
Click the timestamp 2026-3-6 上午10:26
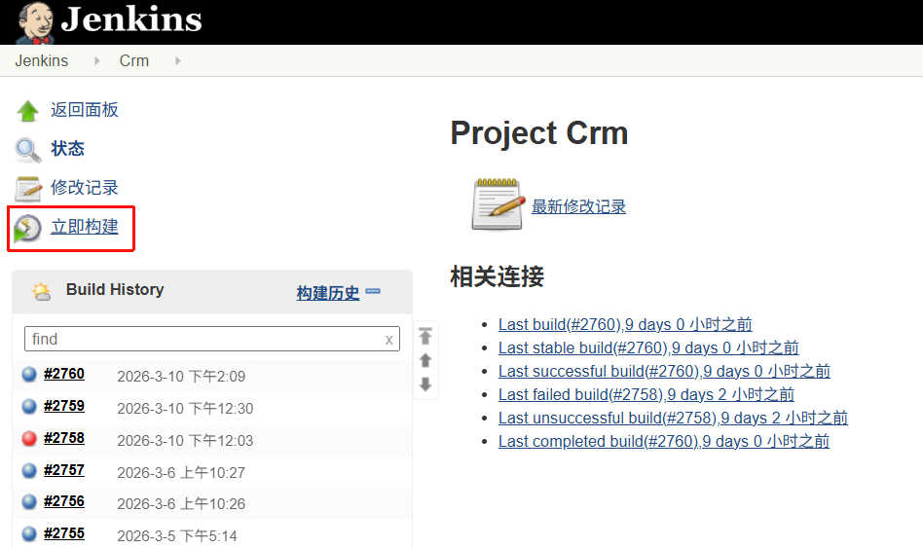[x=181, y=504]
